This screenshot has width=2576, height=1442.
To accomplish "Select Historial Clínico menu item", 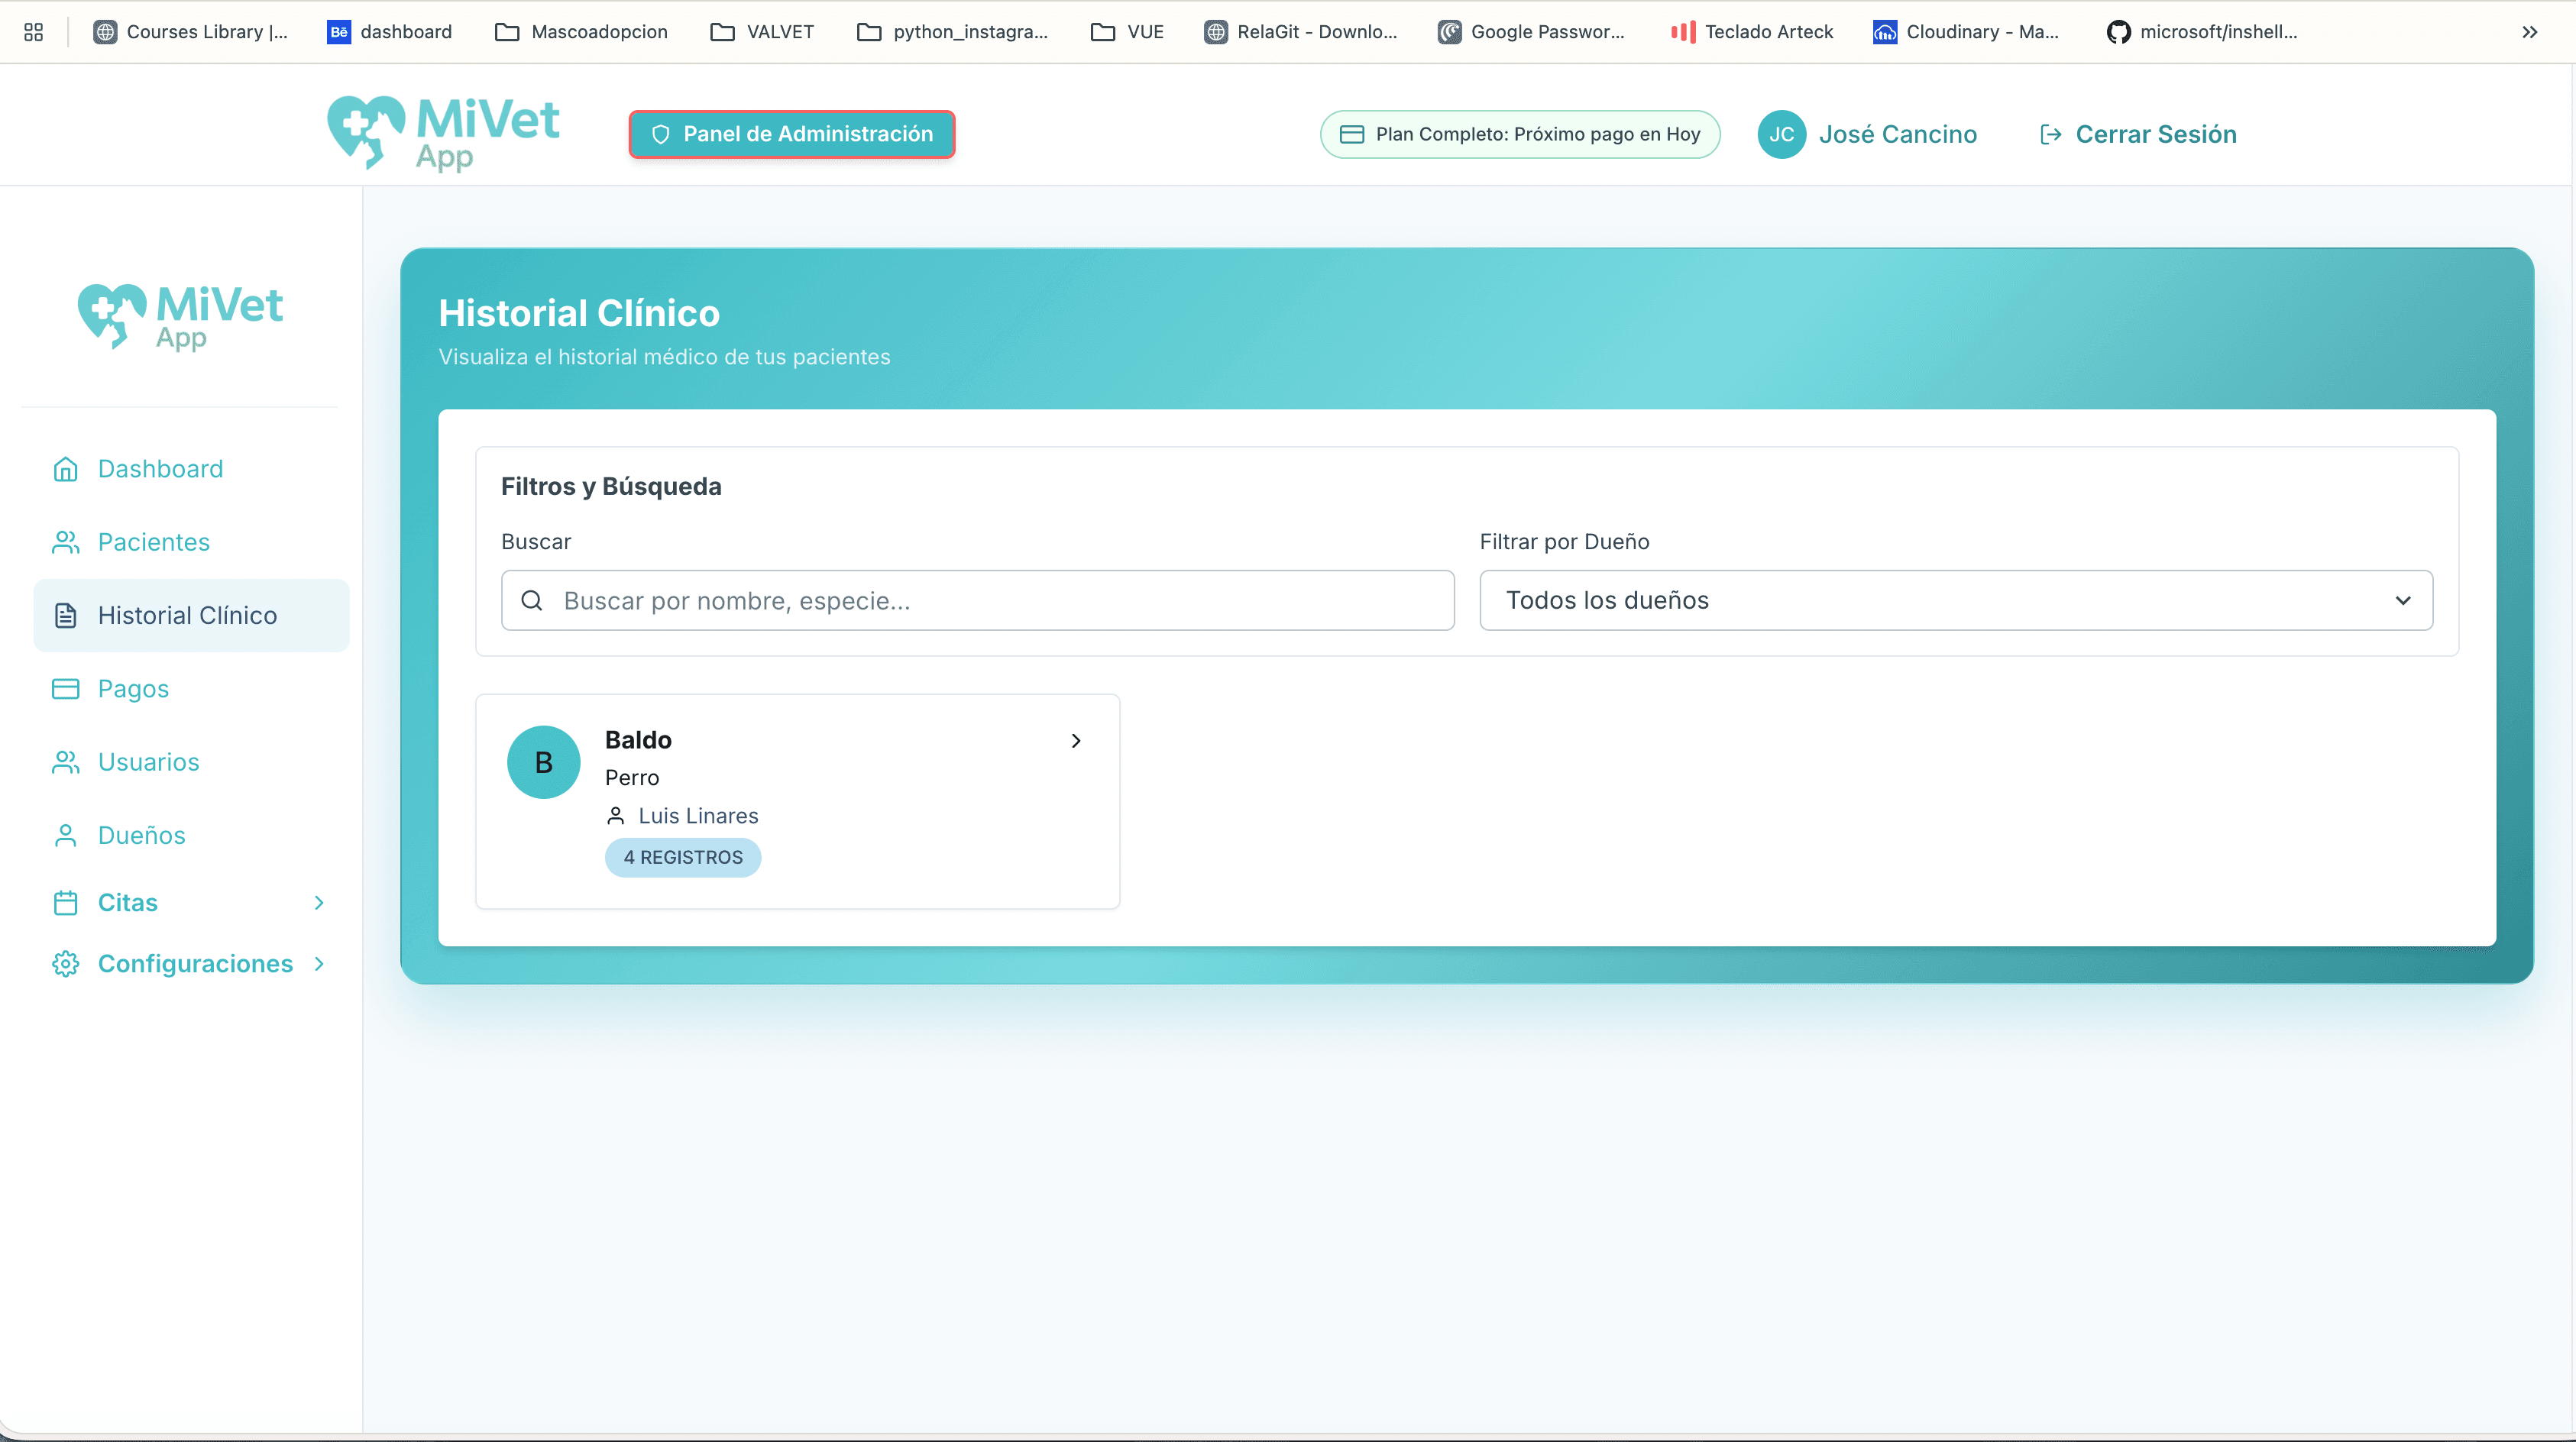I will point(187,616).
